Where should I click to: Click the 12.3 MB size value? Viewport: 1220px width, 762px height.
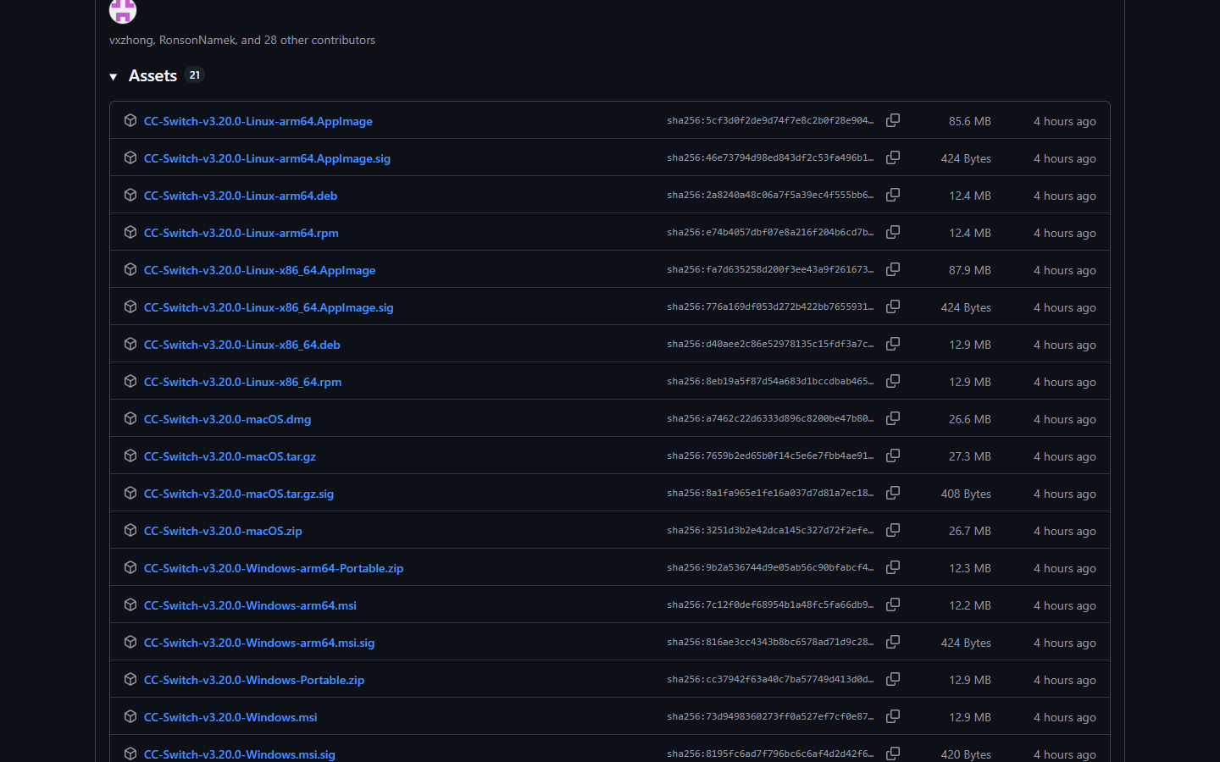pos(970,568)
